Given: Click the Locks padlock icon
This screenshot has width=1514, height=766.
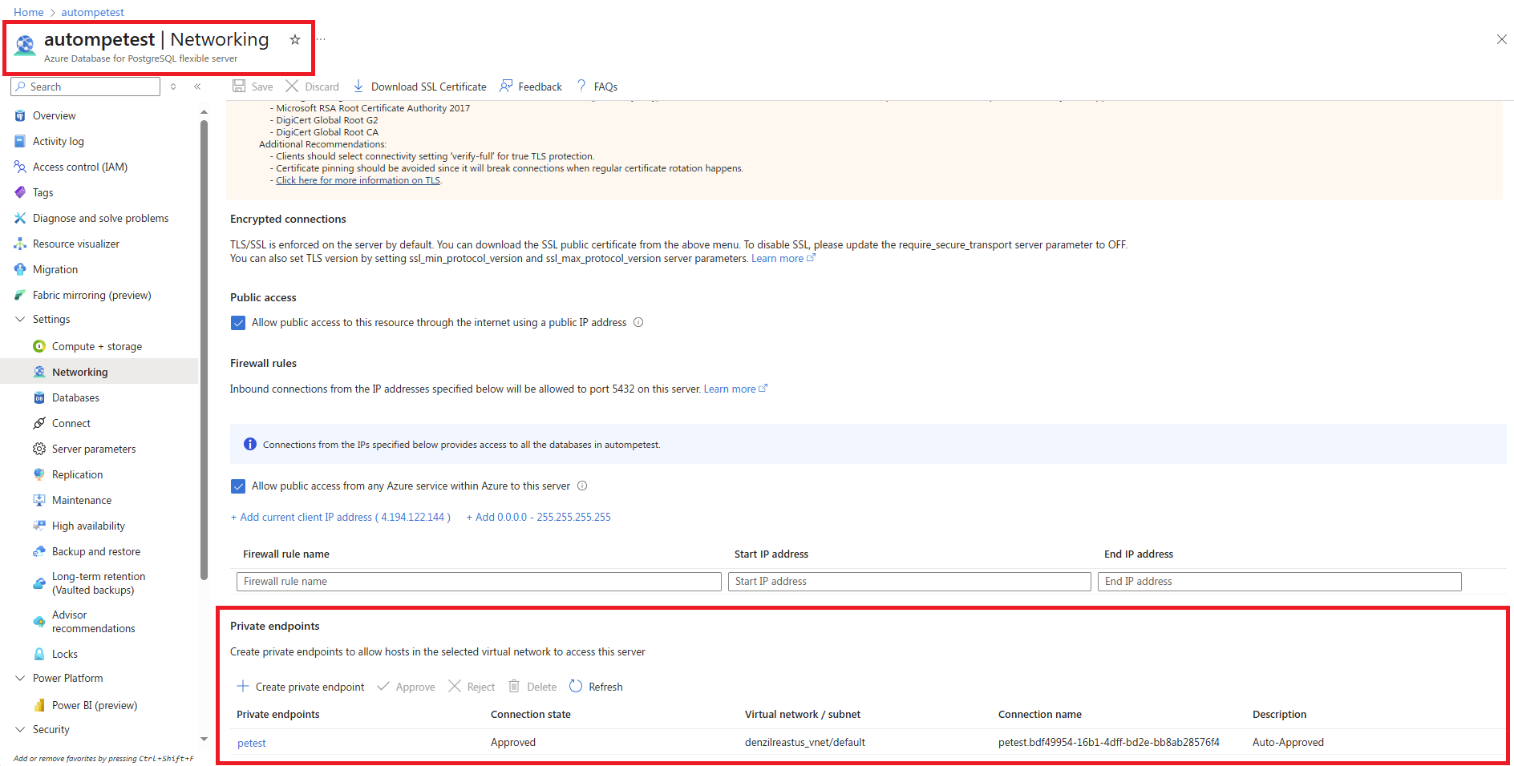Looking at the screenshot, I should tap(39, 655).
